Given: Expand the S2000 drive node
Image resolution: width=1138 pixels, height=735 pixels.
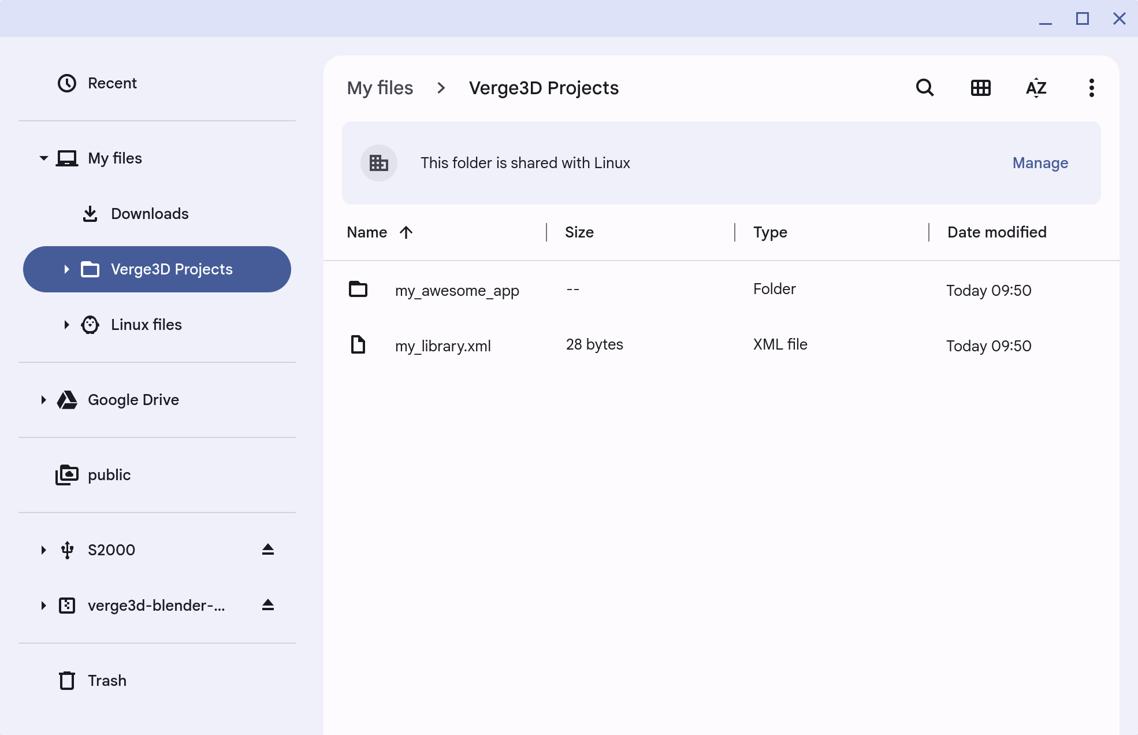Looking at the screenshot, I should (x=43, y=550).
